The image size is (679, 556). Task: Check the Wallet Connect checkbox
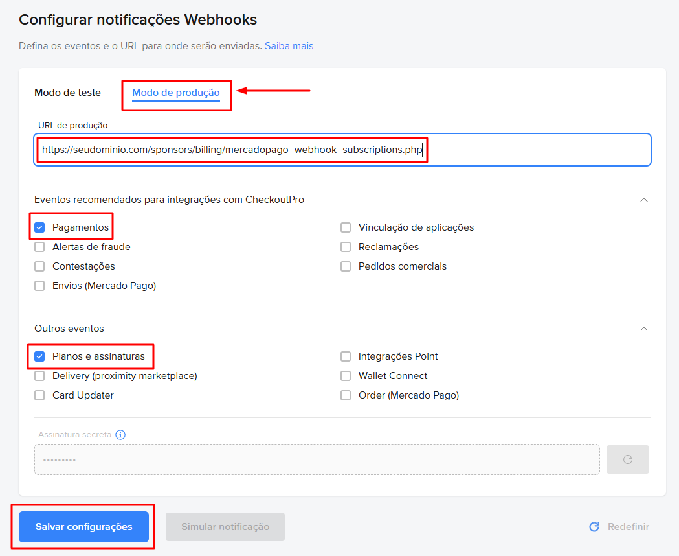coord(346,376)
